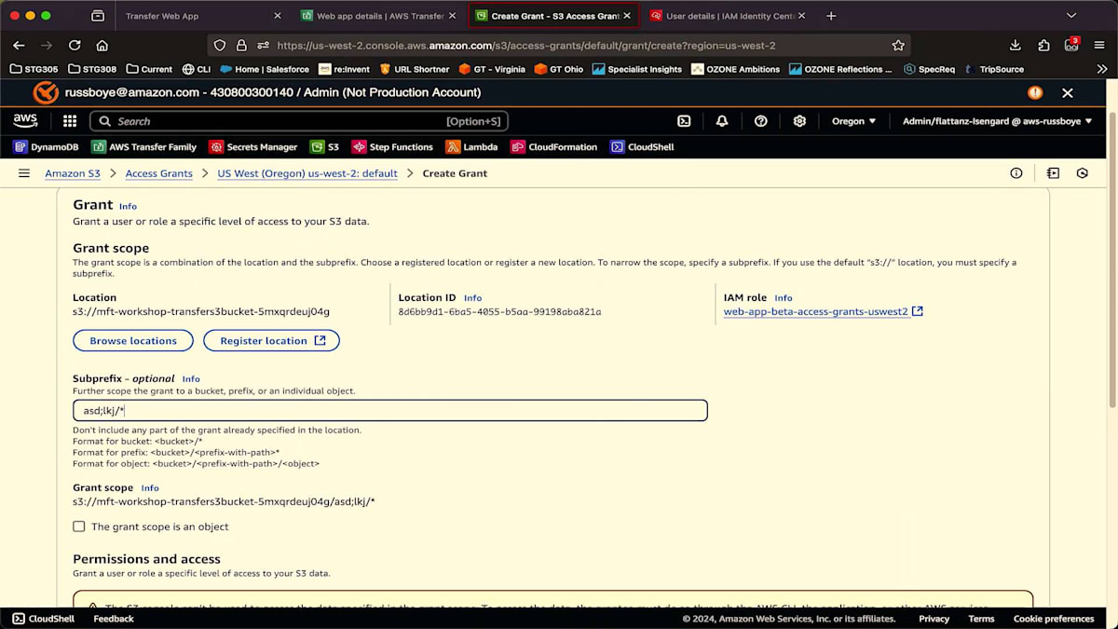Go back in browser history
The width and height of the screenshot is (1118, 629).
tap(19, 45)
